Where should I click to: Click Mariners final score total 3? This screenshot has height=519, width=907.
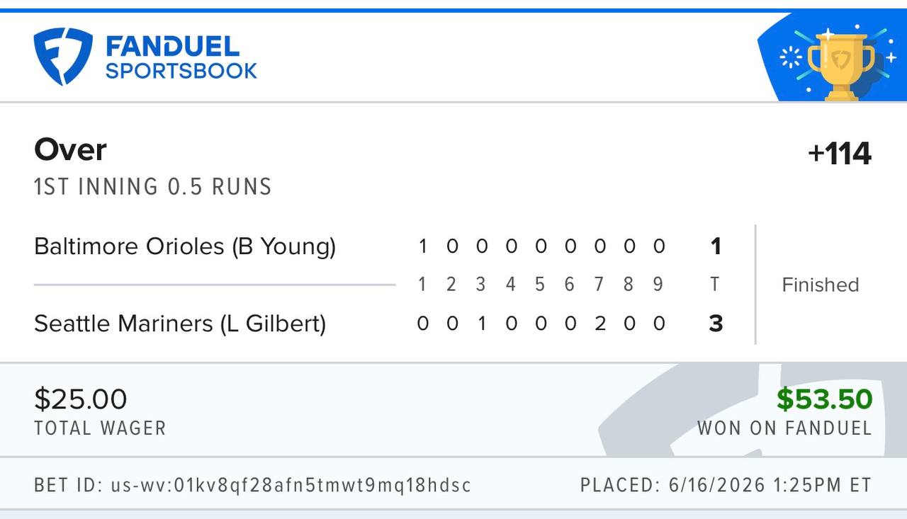pos(716,324)
